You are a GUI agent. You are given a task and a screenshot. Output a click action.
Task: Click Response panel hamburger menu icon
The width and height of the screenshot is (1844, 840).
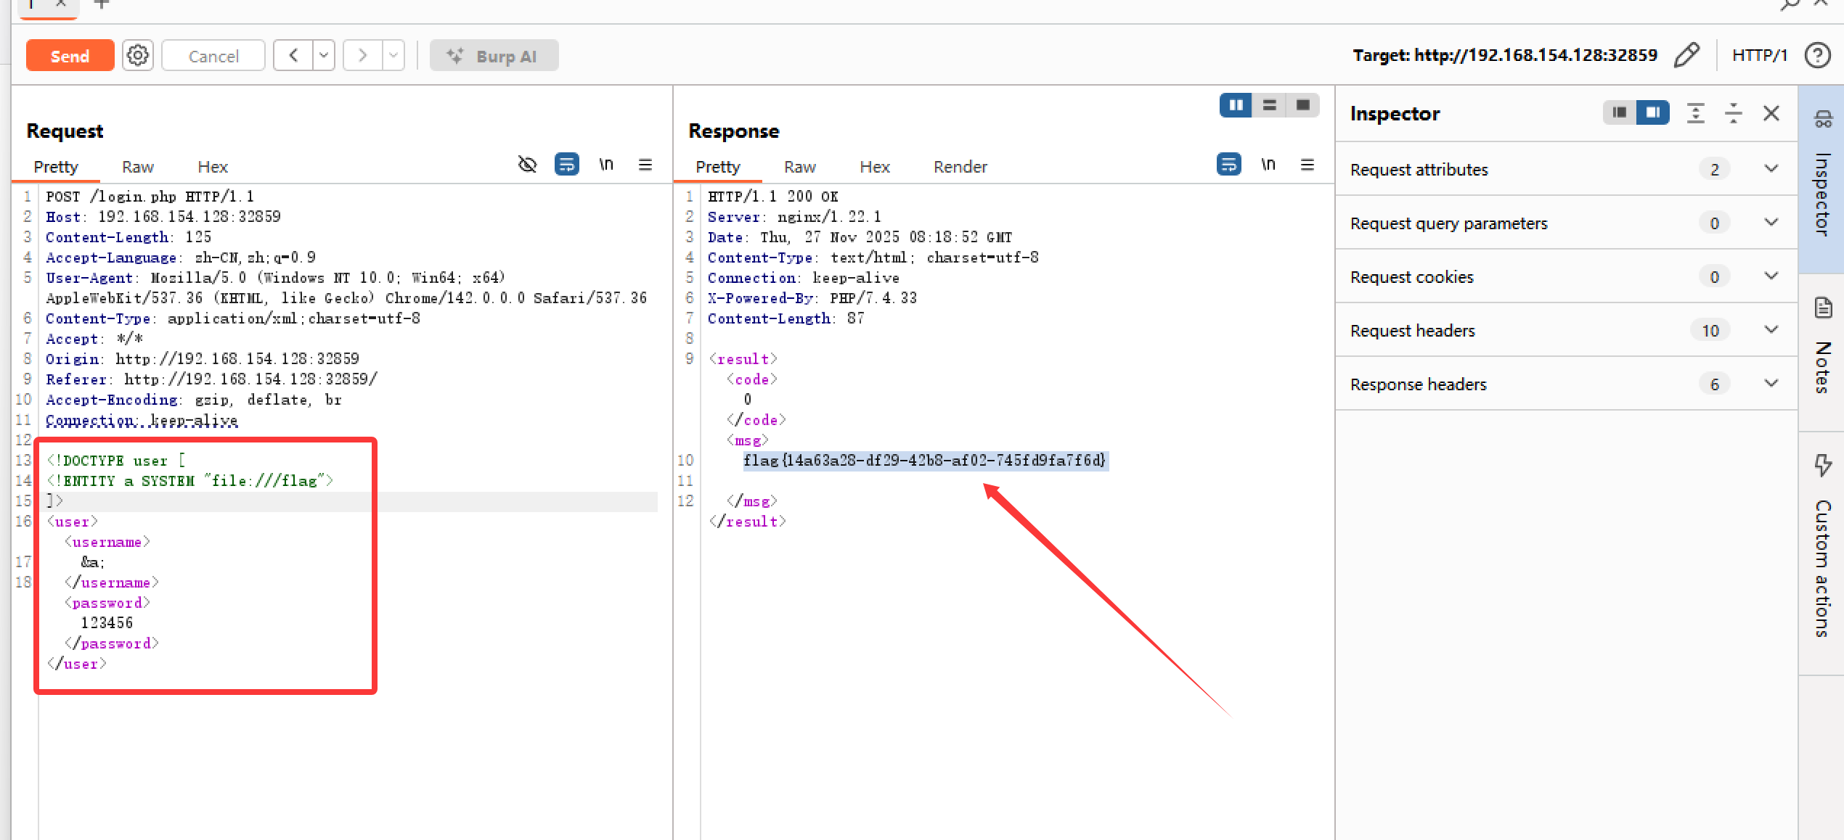(1307, 165)
